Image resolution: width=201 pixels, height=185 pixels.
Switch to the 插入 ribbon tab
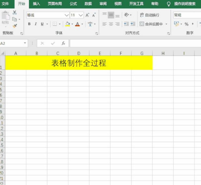pos(36,4)
